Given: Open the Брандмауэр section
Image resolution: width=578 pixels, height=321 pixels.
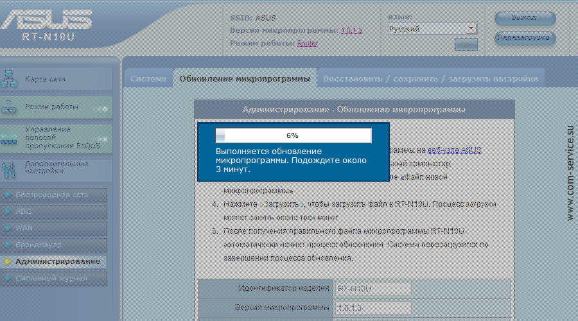Looking at the screenshot, I should (x=54, y=245).
